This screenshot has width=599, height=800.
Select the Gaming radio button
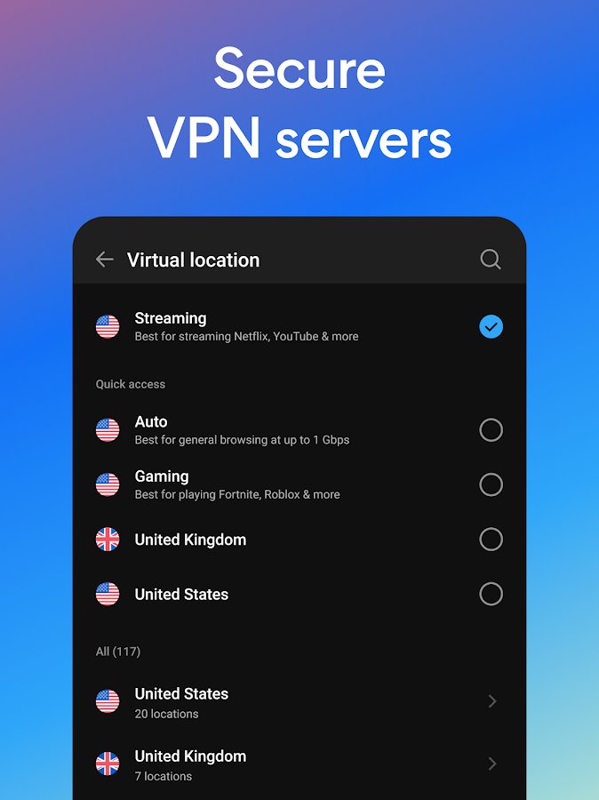click(491, 484)
